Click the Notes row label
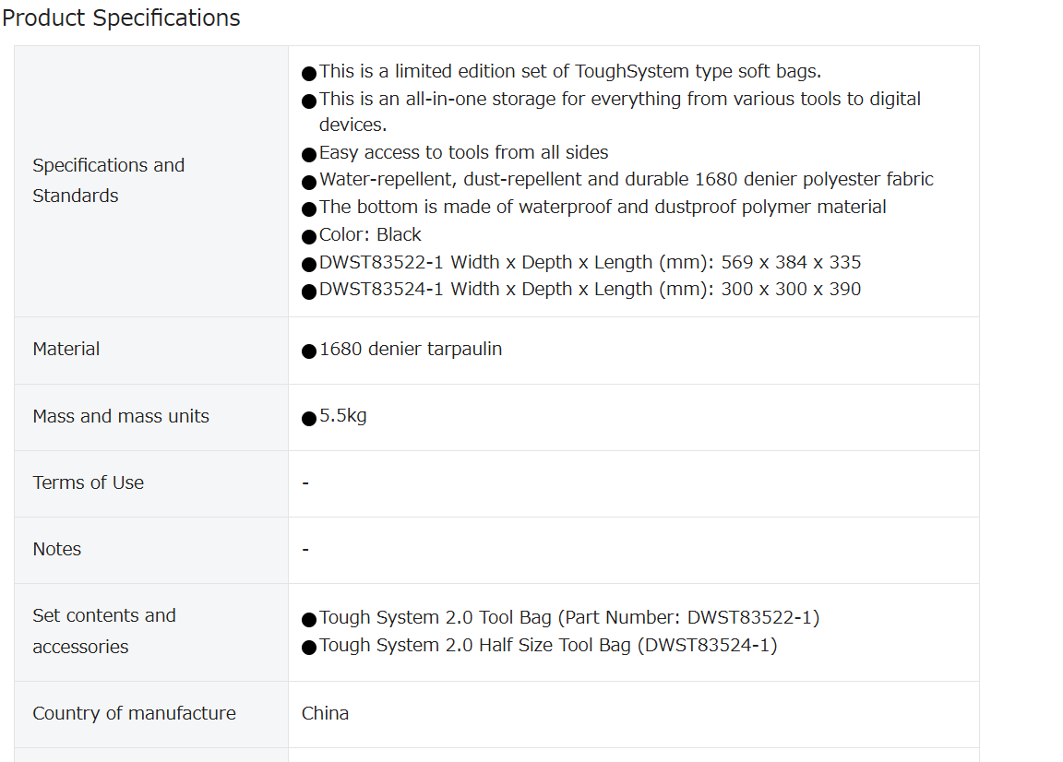The image size is (1063, 762). pyautogui.click(x=57, y=549)
